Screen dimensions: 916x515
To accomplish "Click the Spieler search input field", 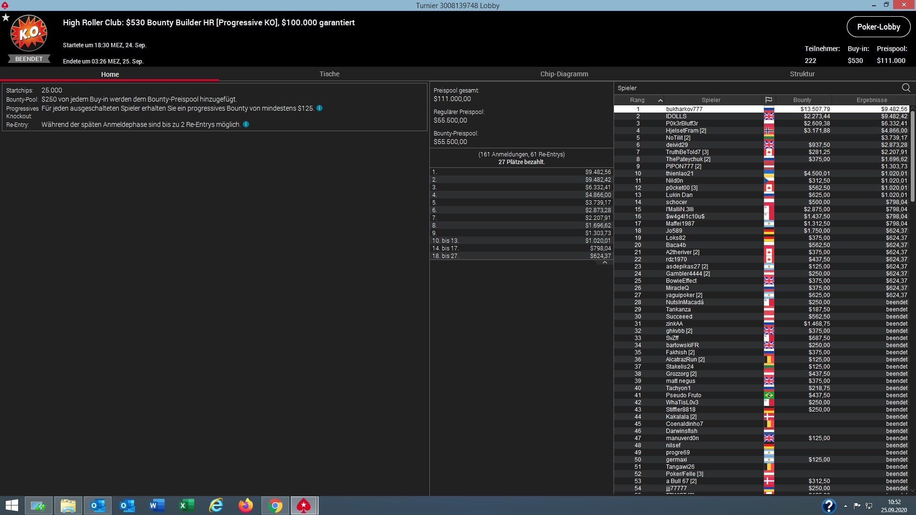I will 754,88.
